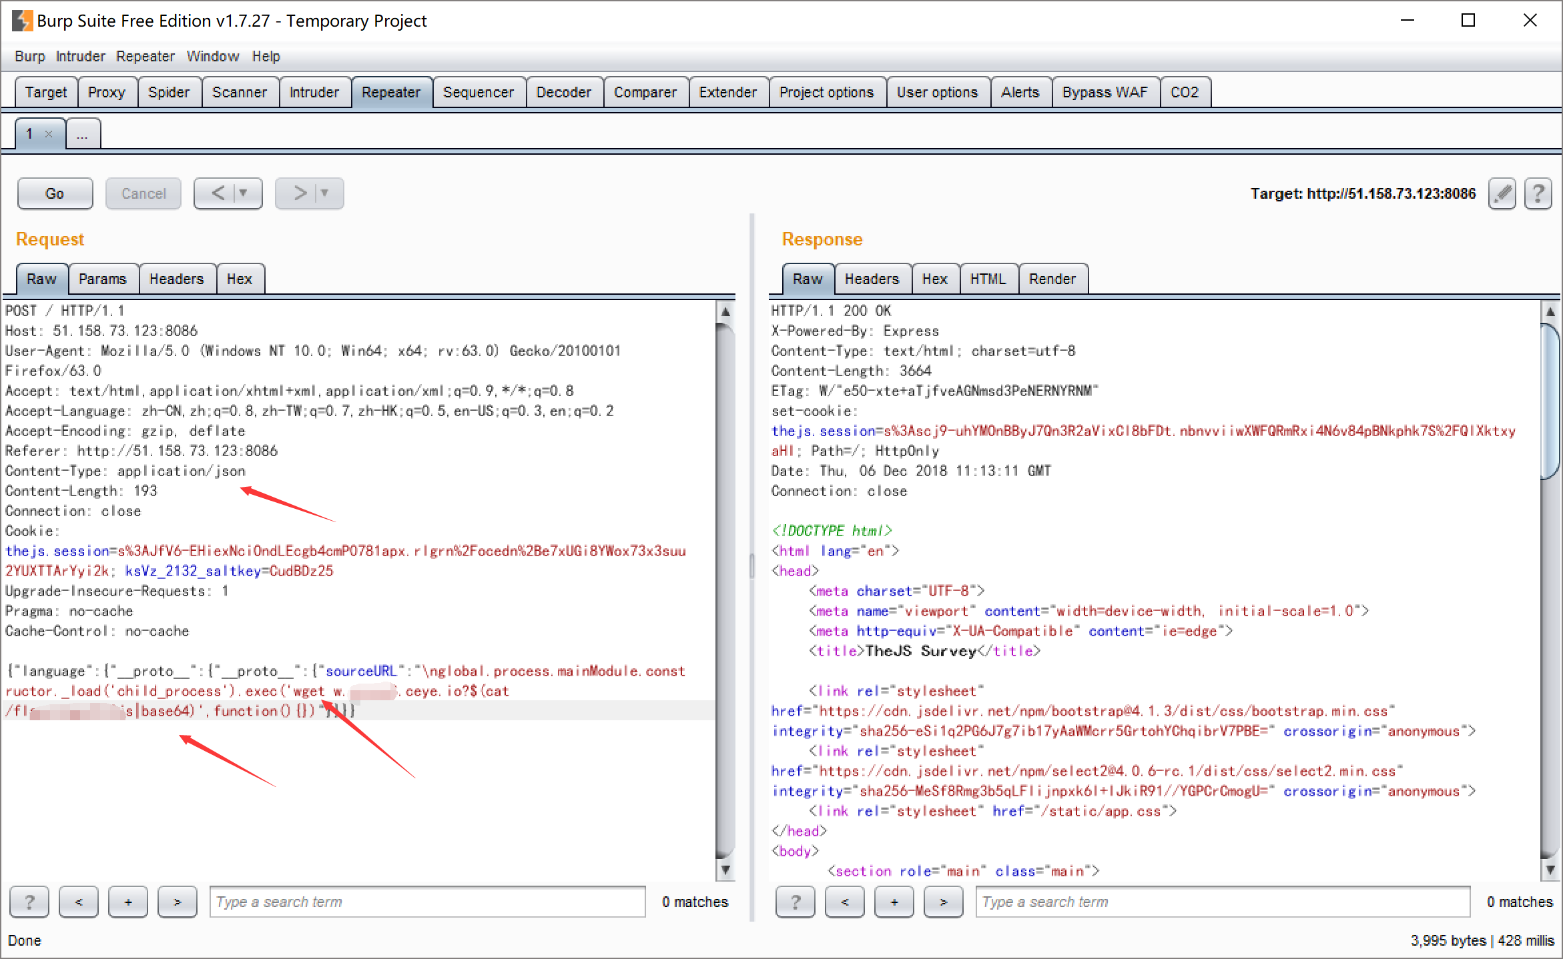
Task: Click the Target: http://51.158.73.123:8086 label
Action: 1363,194
